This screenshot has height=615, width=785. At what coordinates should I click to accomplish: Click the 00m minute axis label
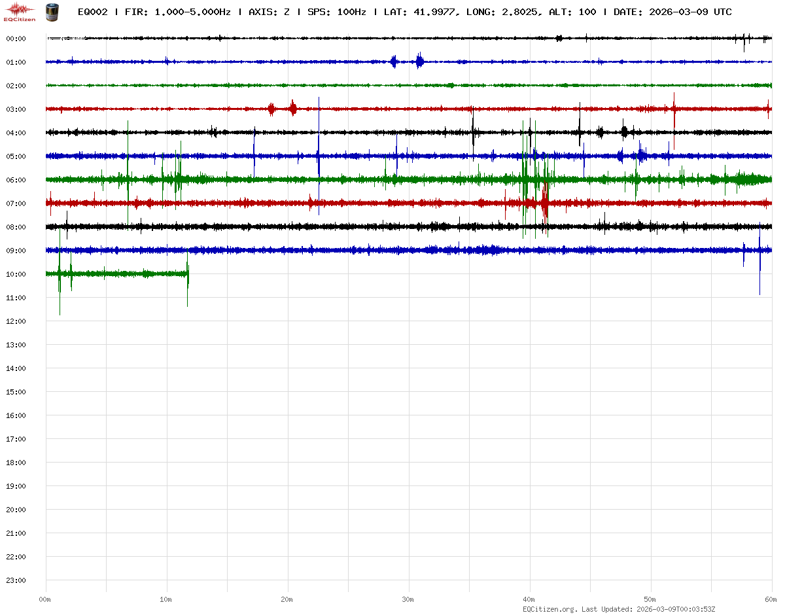click(45, 599)
